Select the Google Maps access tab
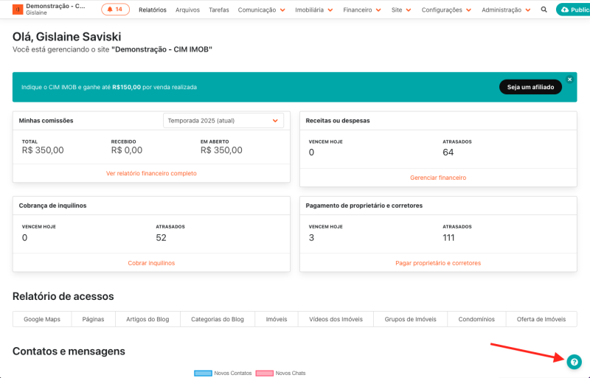This screenshot has height=378, width=590. pyautogui.click(x=41, y=319)
